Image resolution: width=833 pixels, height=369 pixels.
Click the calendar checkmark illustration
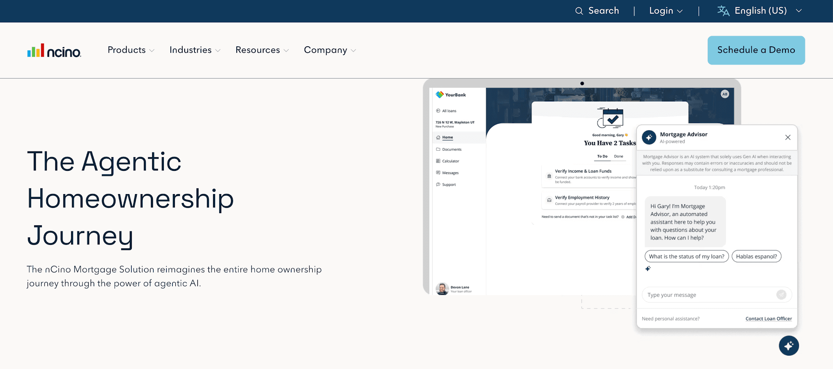click(x=610, y=118)
